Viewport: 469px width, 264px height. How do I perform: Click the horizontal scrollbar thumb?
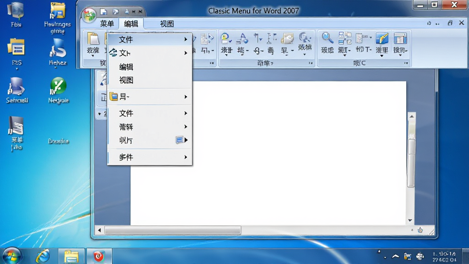(x=173, y=230)
